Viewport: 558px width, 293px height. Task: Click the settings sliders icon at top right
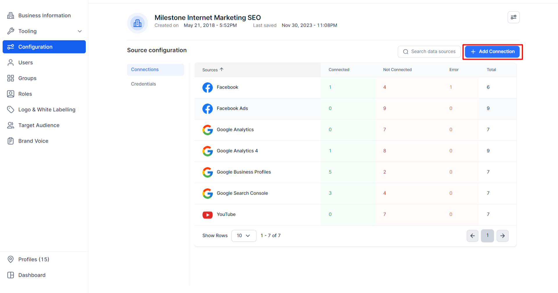[x=514, y=17]
